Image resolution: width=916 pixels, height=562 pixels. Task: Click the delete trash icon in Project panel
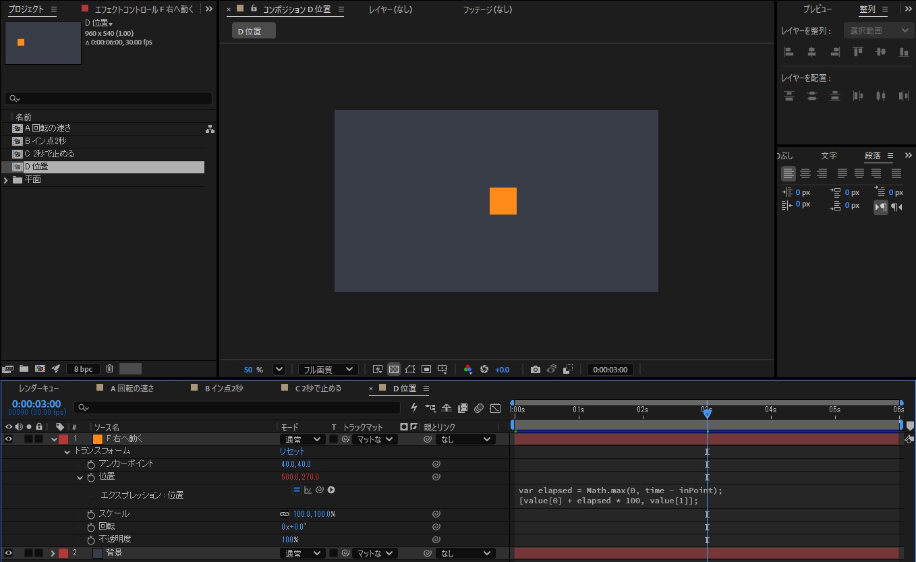coord(109,368)
